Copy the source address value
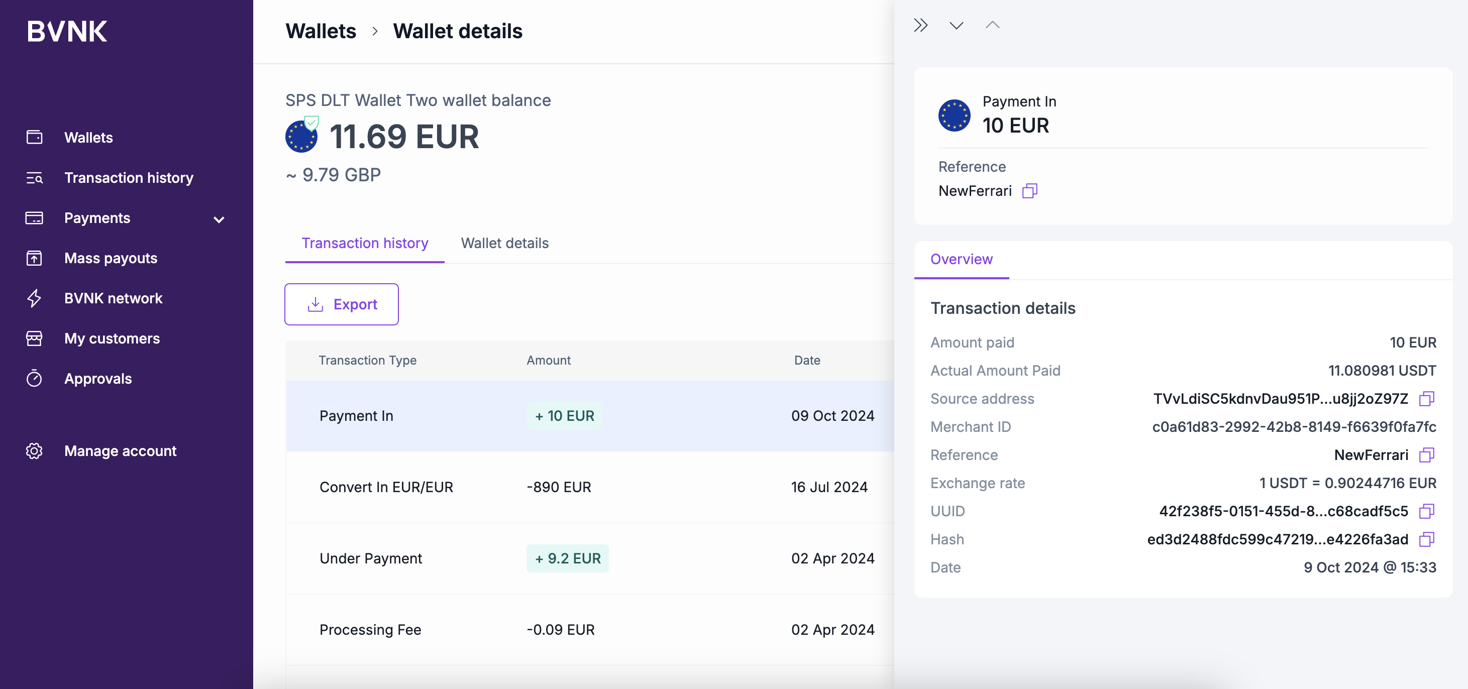This screenshot has width=1468, height=689. [1426, 399]
